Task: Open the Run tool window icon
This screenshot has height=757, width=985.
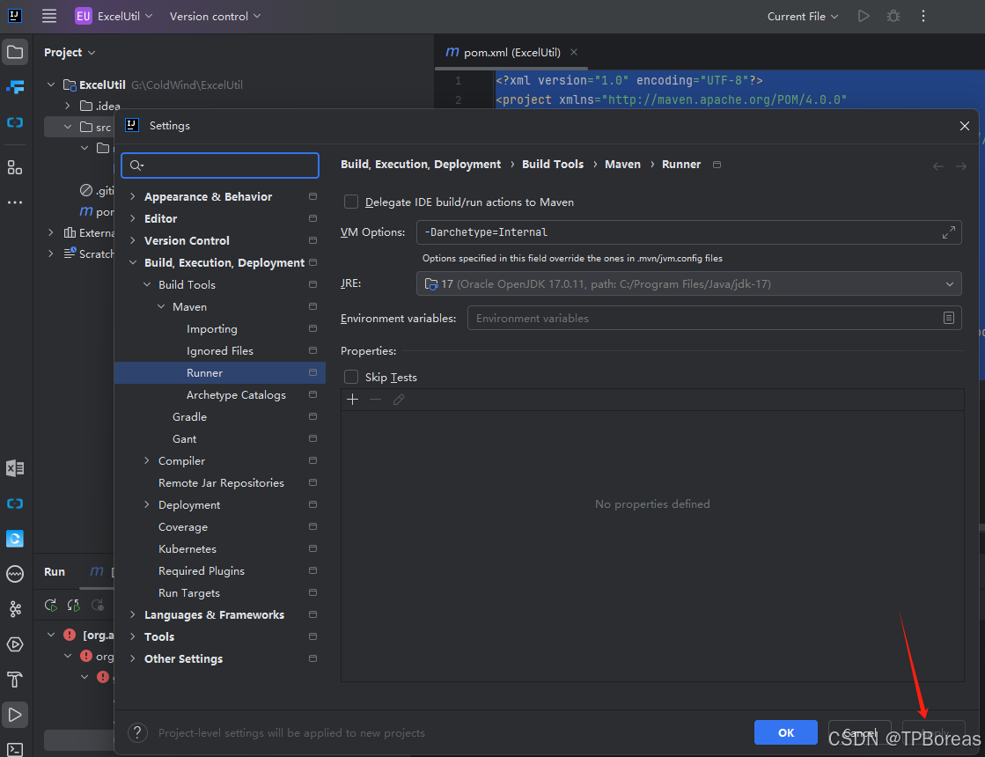Action: (15, 715)
